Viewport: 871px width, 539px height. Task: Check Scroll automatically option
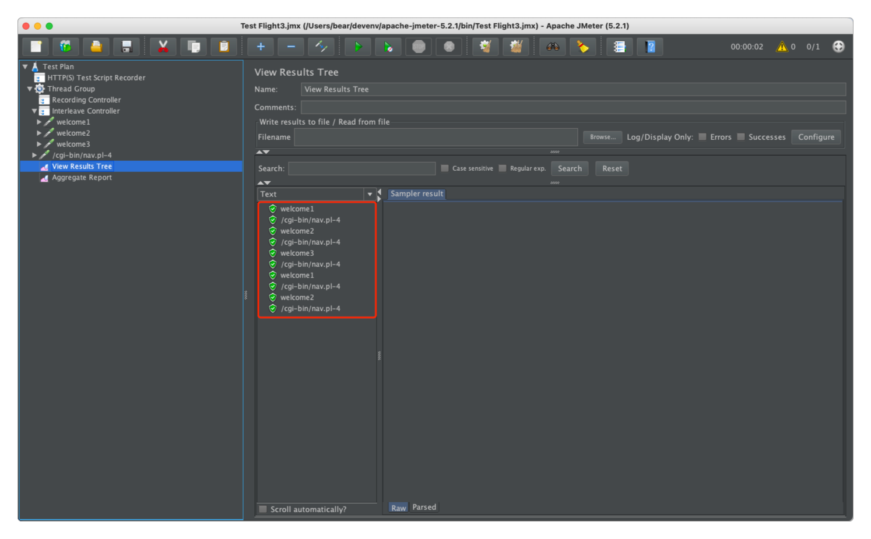coord(263,509)
